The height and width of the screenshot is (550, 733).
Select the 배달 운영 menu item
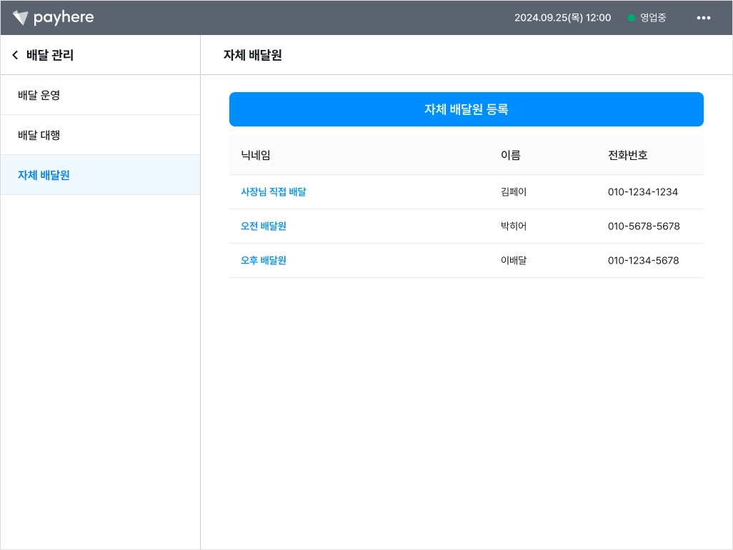pyautogui.click(x=101, y=95)
